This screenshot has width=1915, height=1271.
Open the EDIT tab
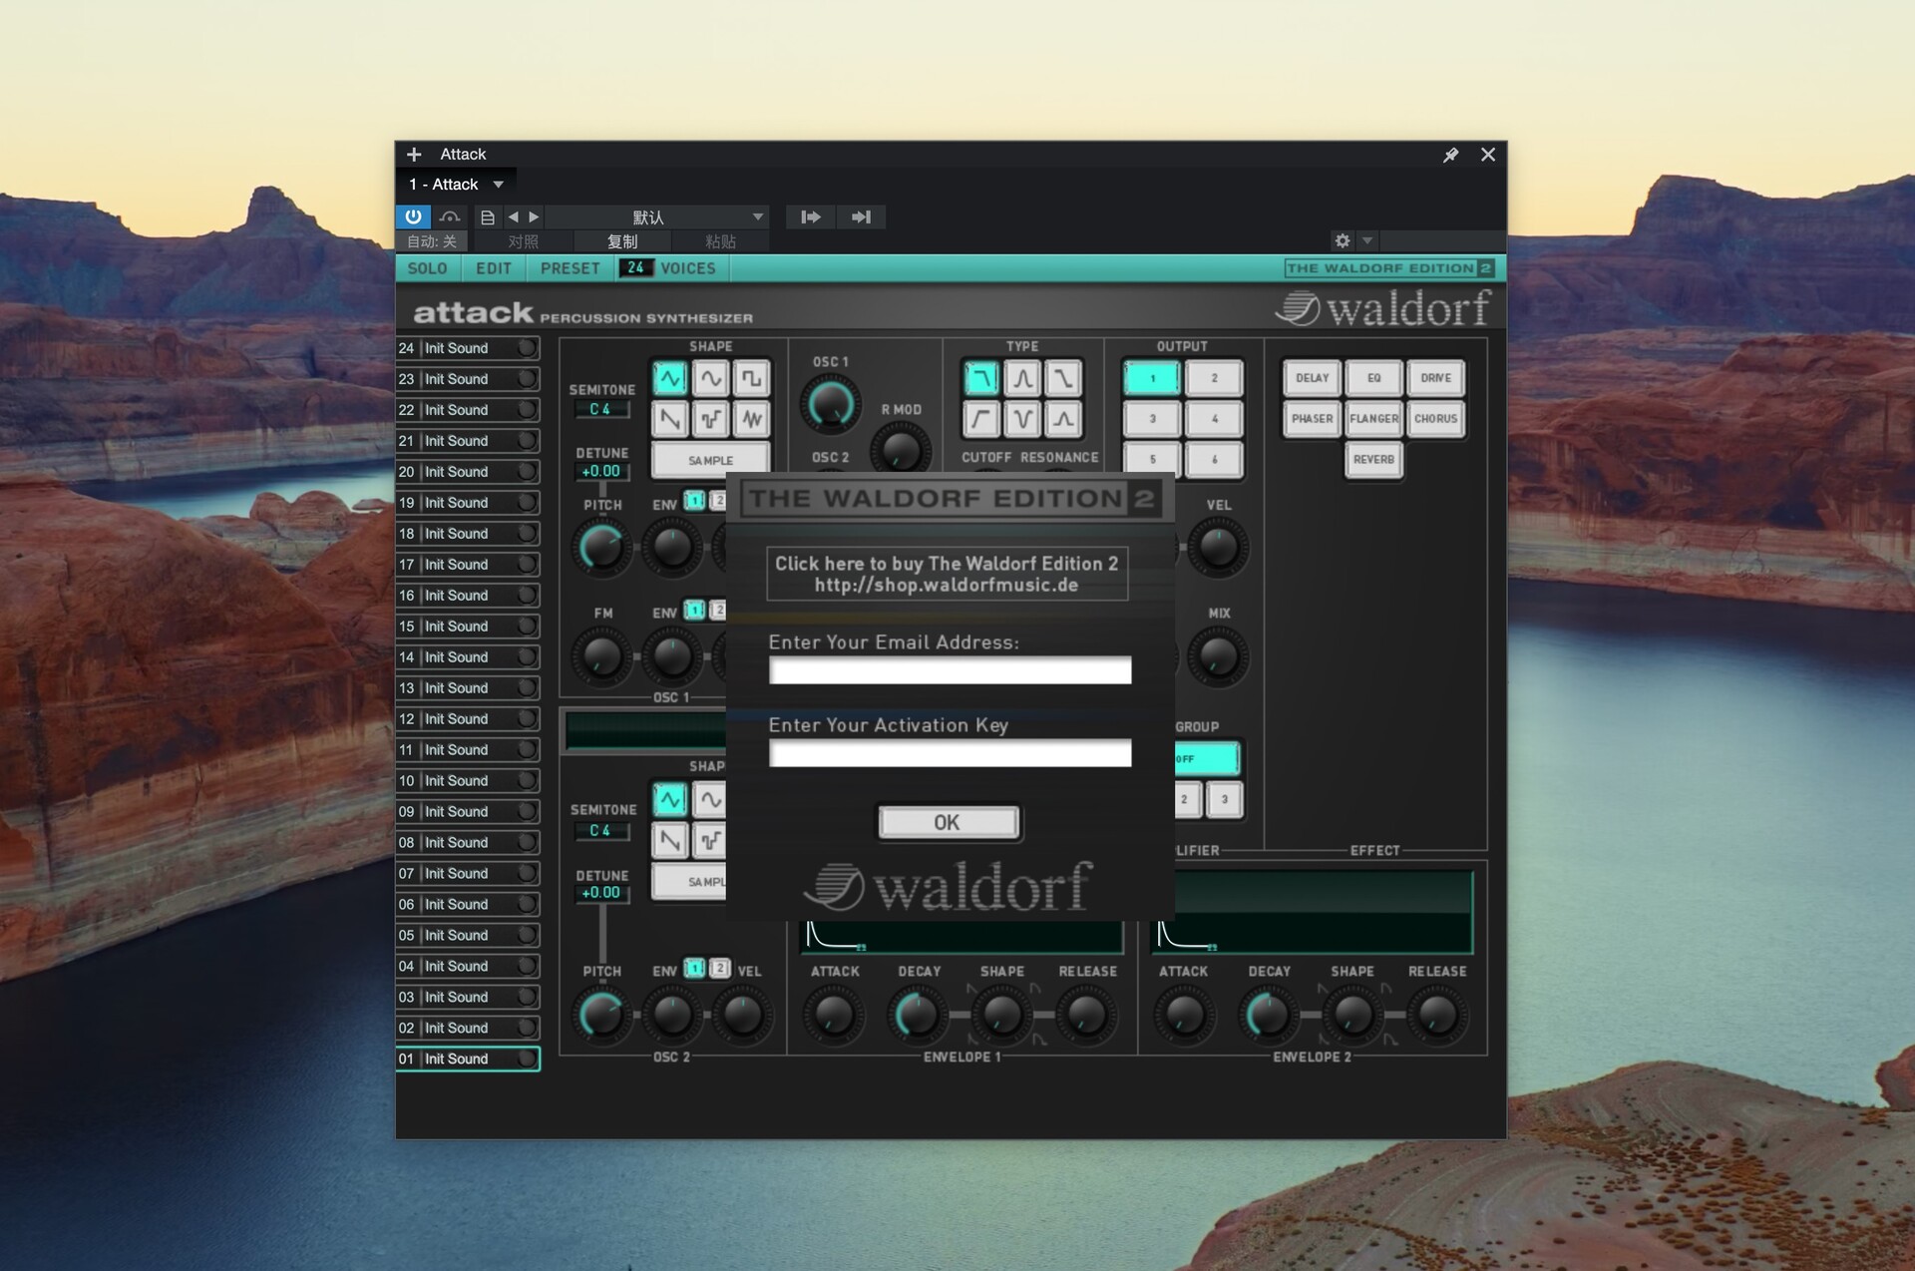tap(494, 268)
